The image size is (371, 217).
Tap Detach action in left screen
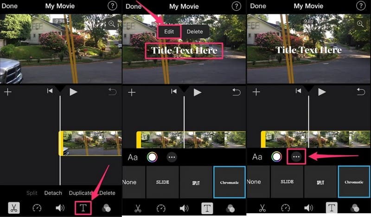coord(53,193)
